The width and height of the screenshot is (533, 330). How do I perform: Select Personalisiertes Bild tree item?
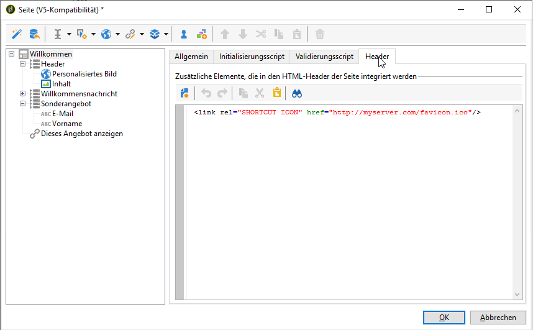(84, 74)
